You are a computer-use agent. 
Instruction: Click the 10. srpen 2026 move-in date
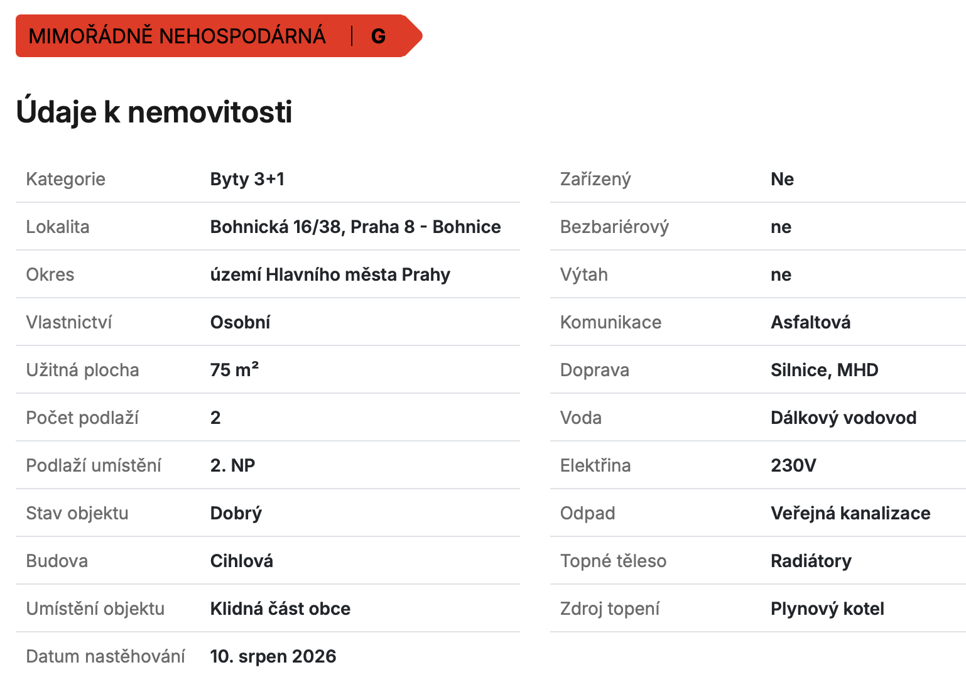click(x=273, y=656)
